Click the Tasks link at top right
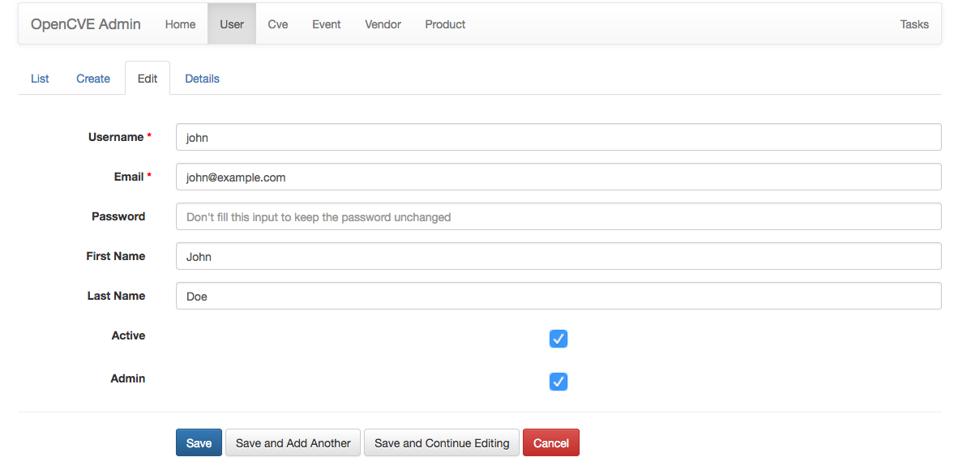The image size is (963, 474). tap(914, 24)
